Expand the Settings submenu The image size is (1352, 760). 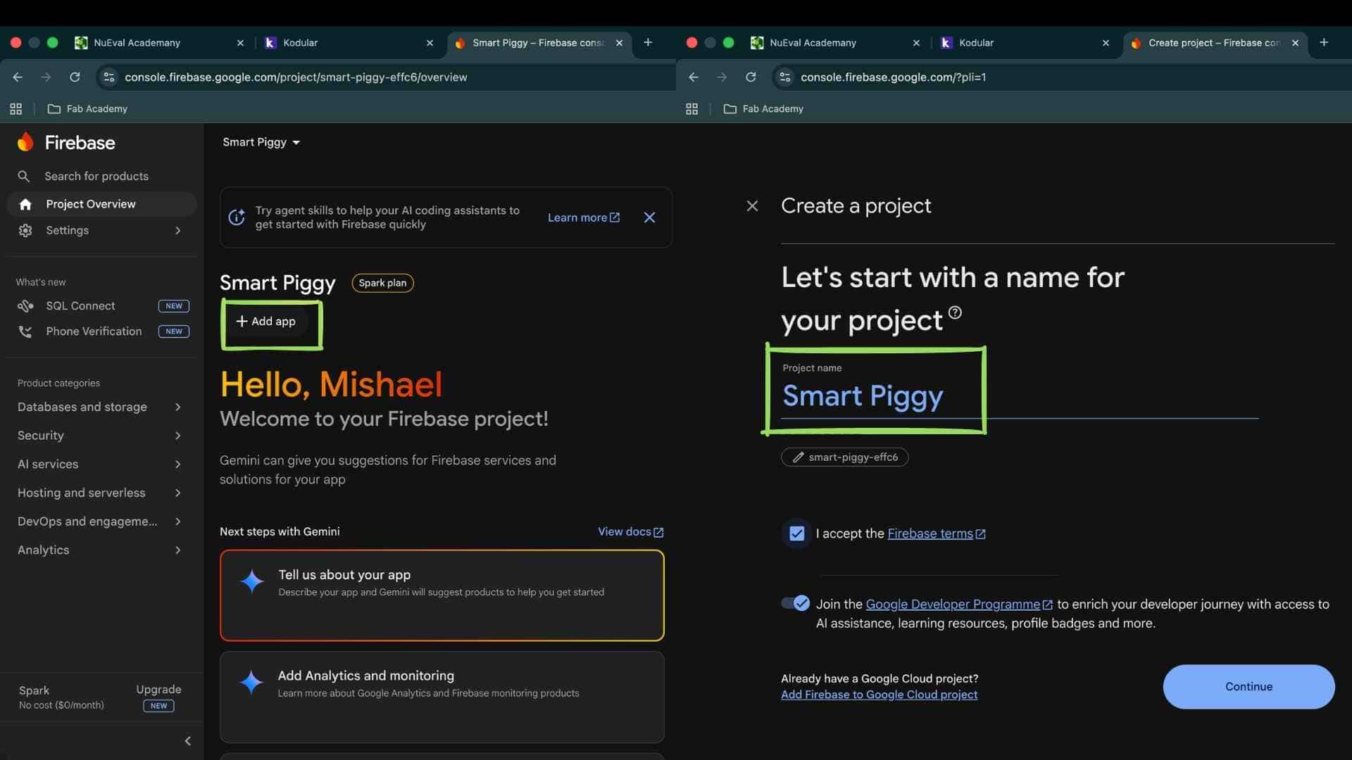[177, 230]
